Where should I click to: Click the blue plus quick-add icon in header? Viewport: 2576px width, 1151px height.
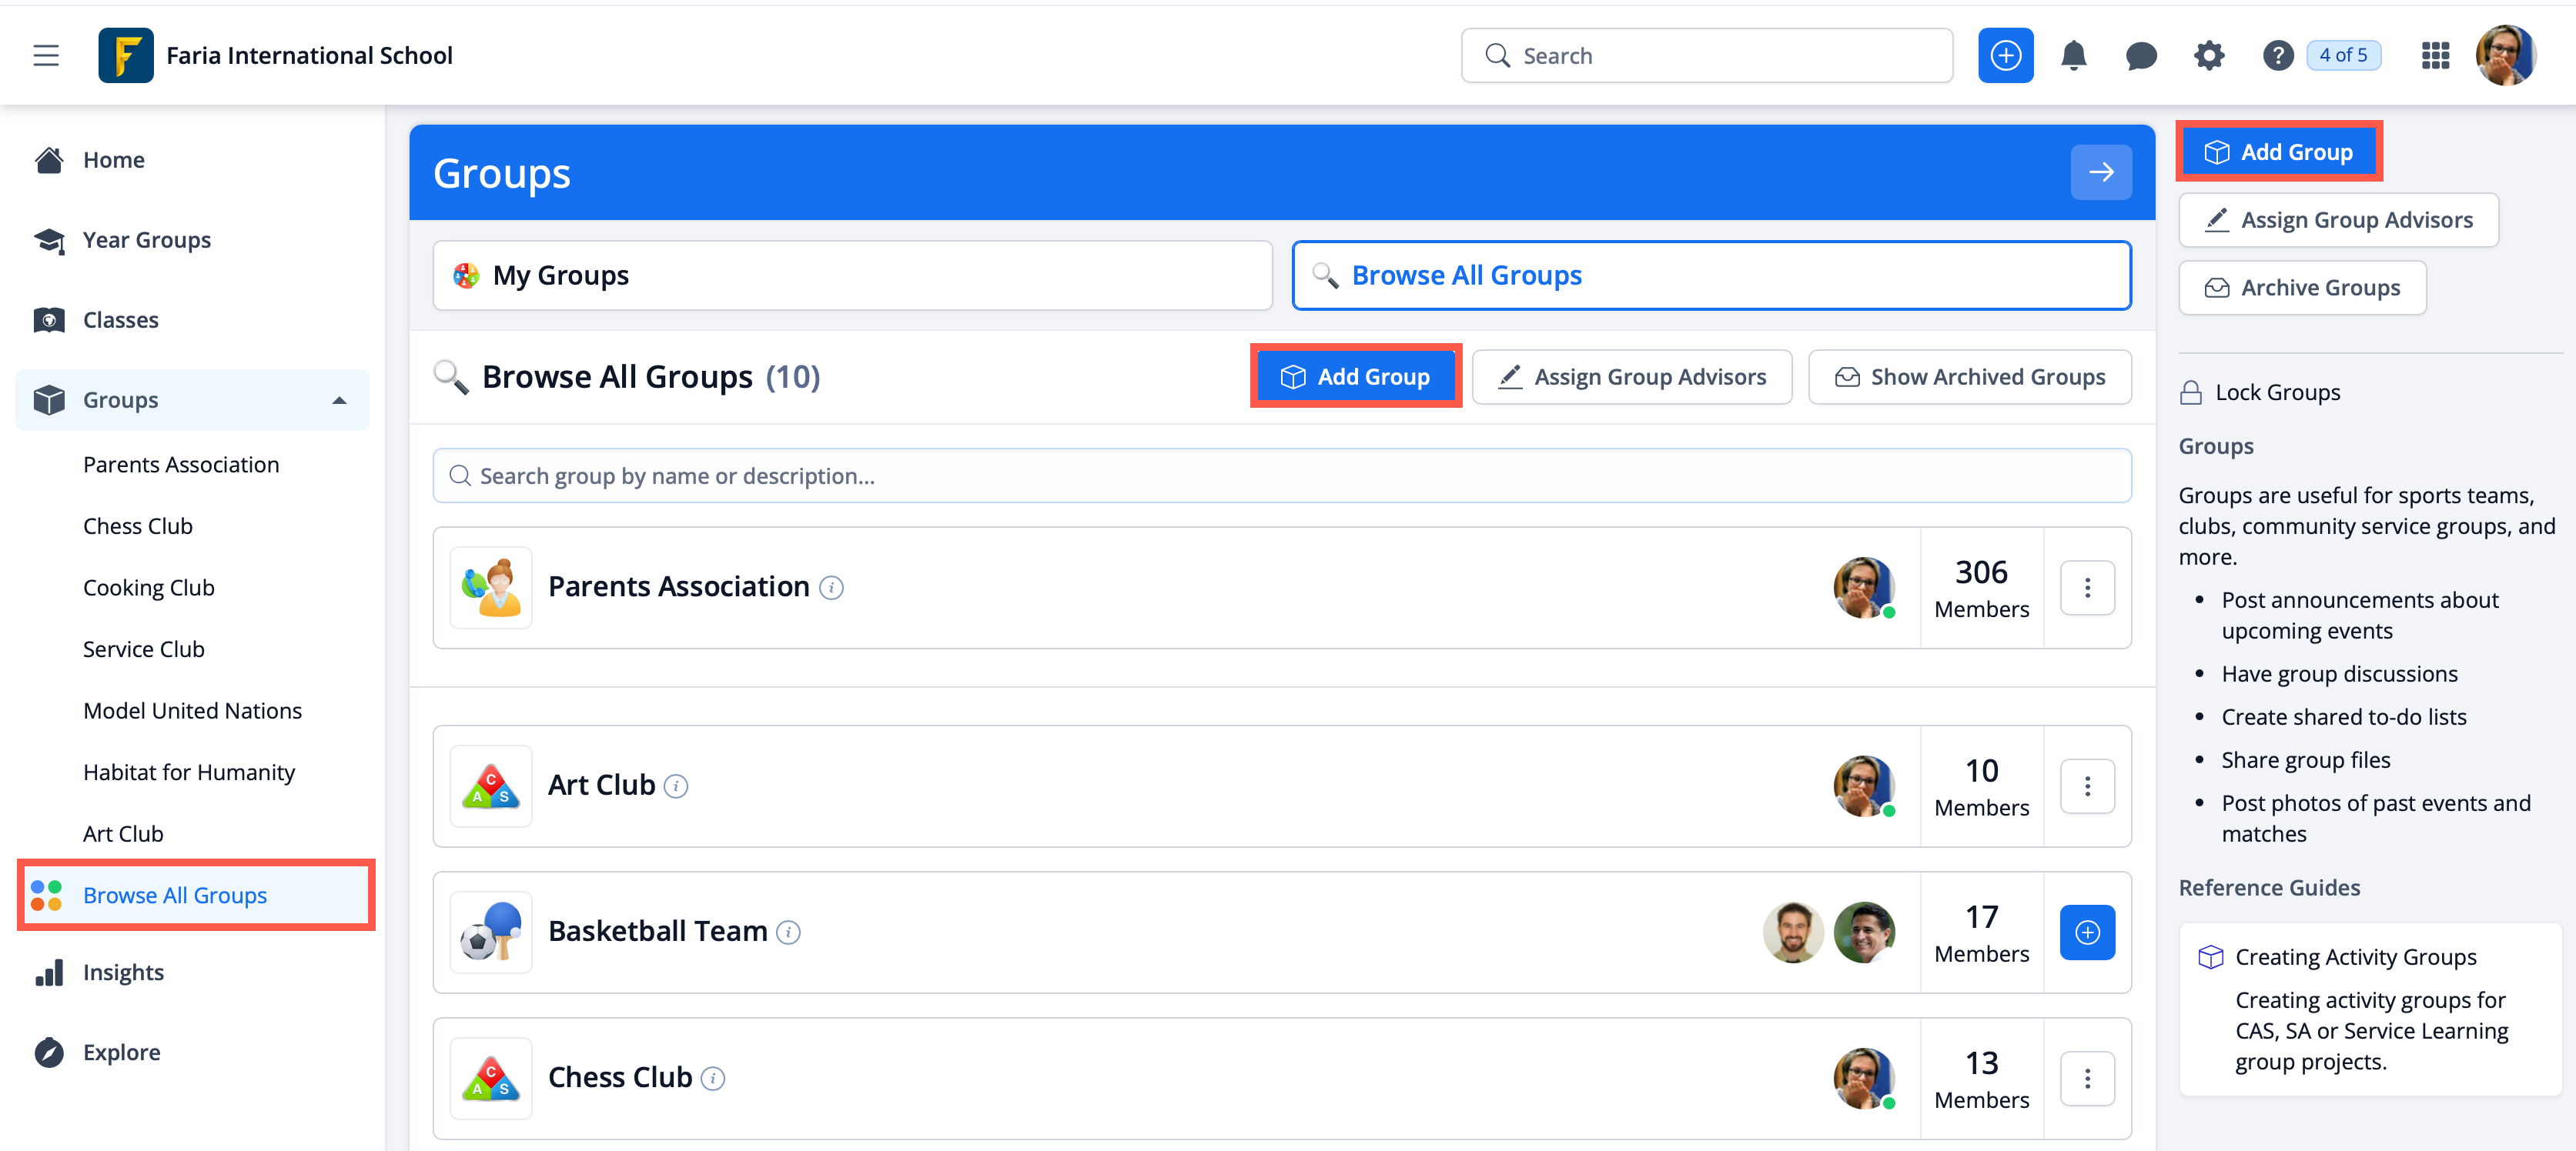click(x=2005, y=56)
